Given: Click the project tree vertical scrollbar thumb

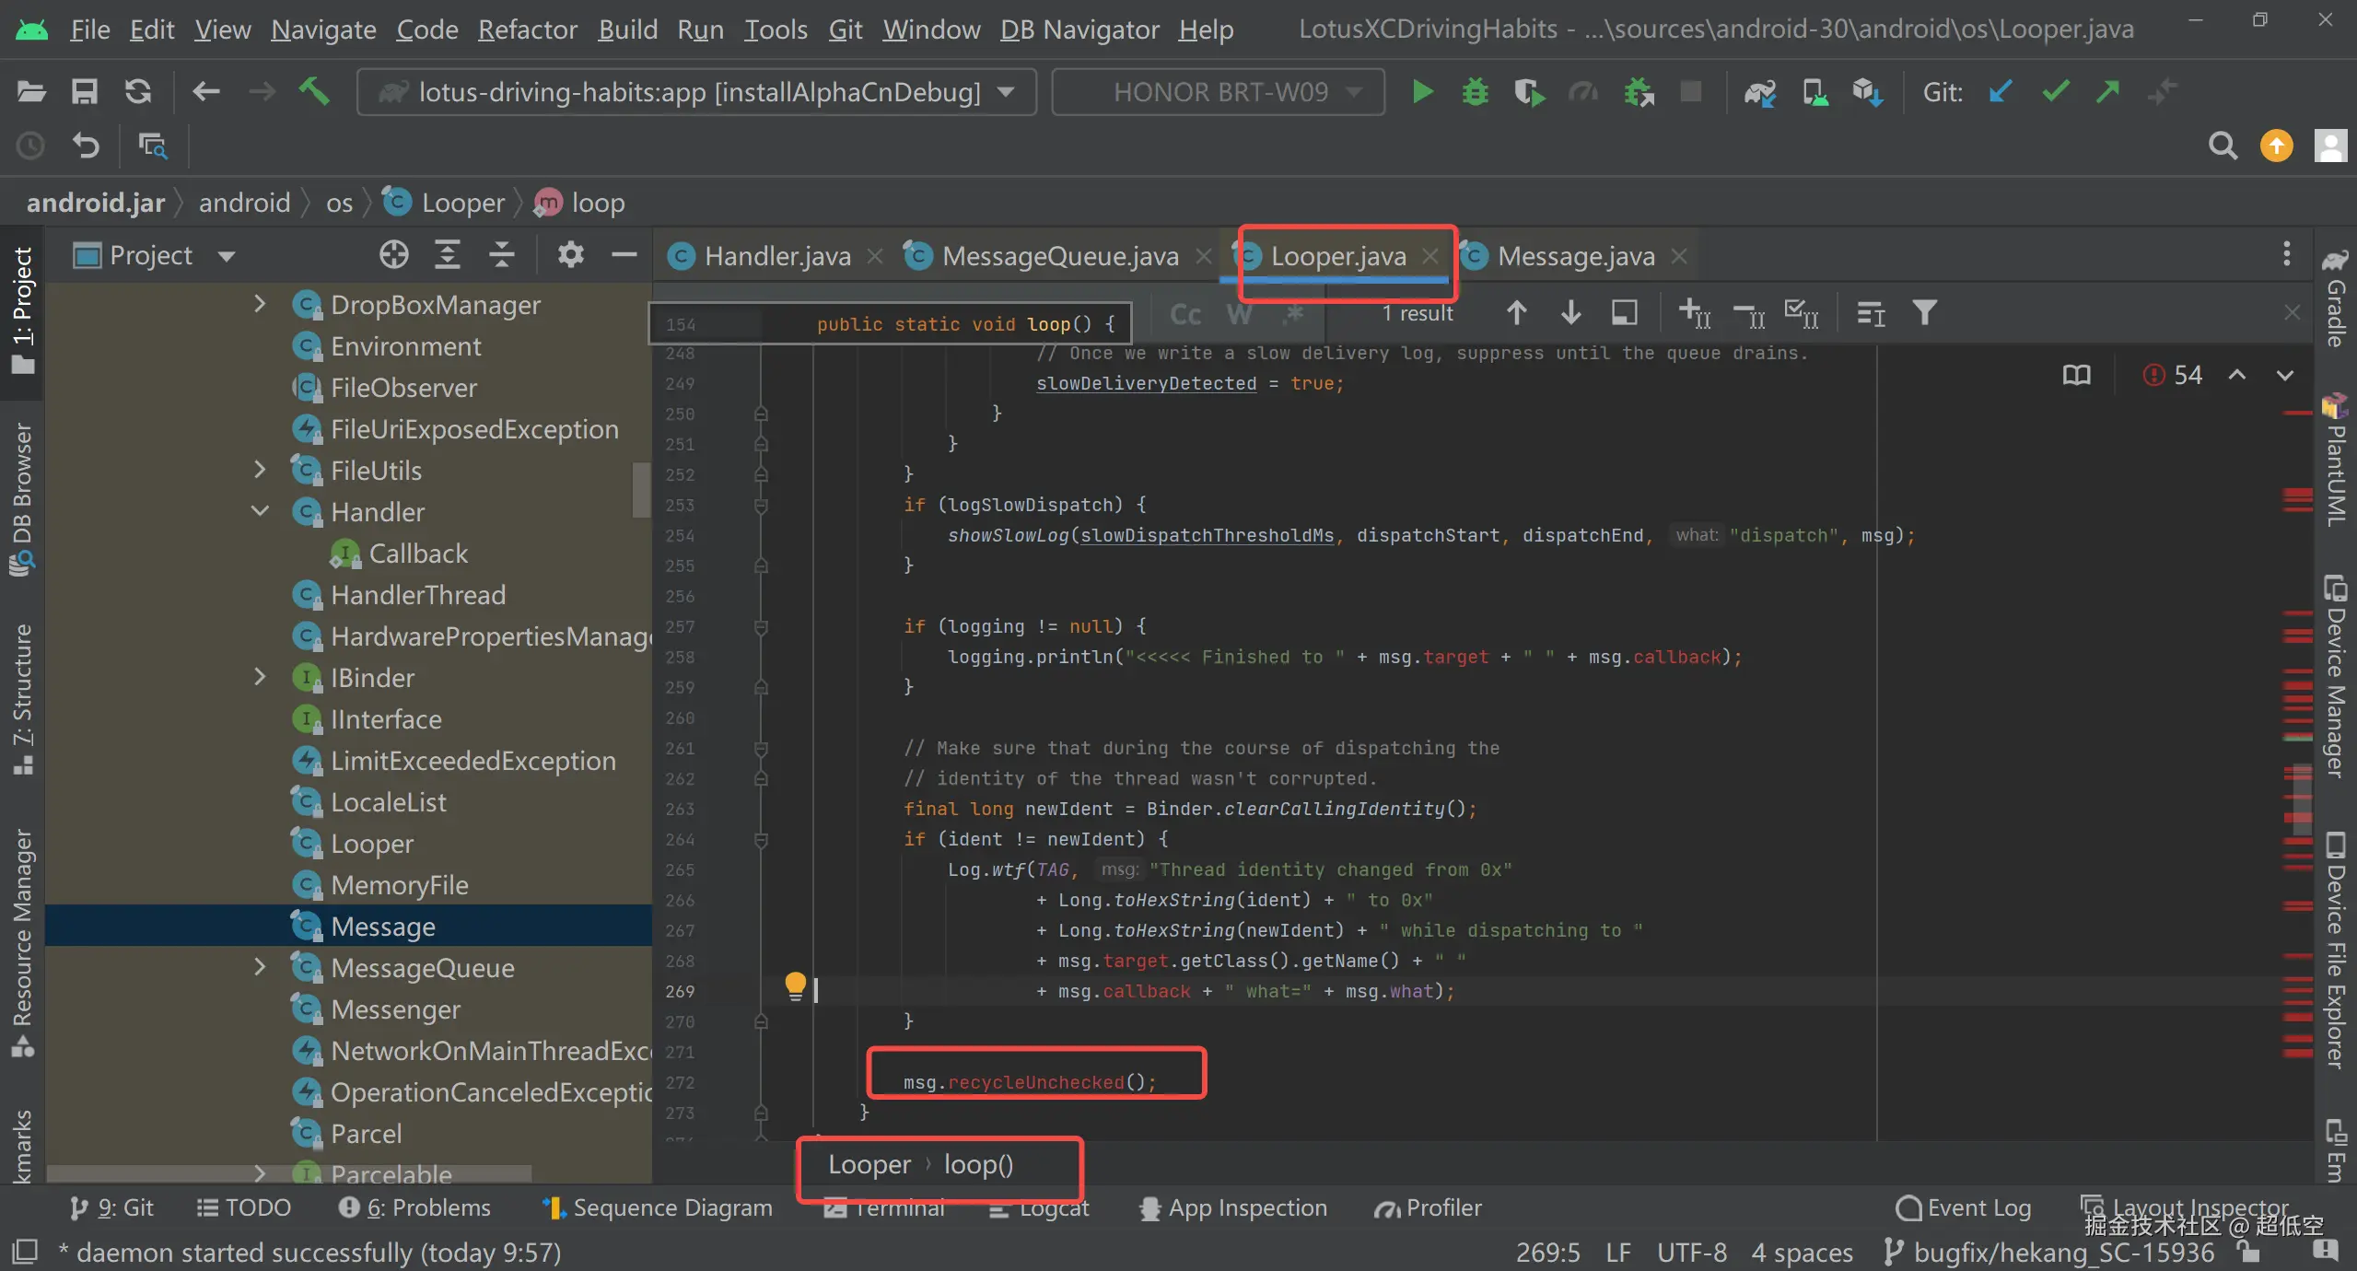Looking at the screenshot, I should (x=641, y=490).
